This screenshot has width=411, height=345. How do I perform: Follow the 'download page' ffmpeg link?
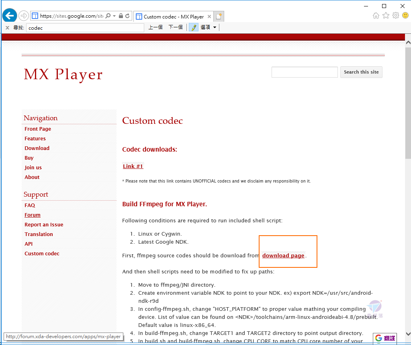(283, 256)
